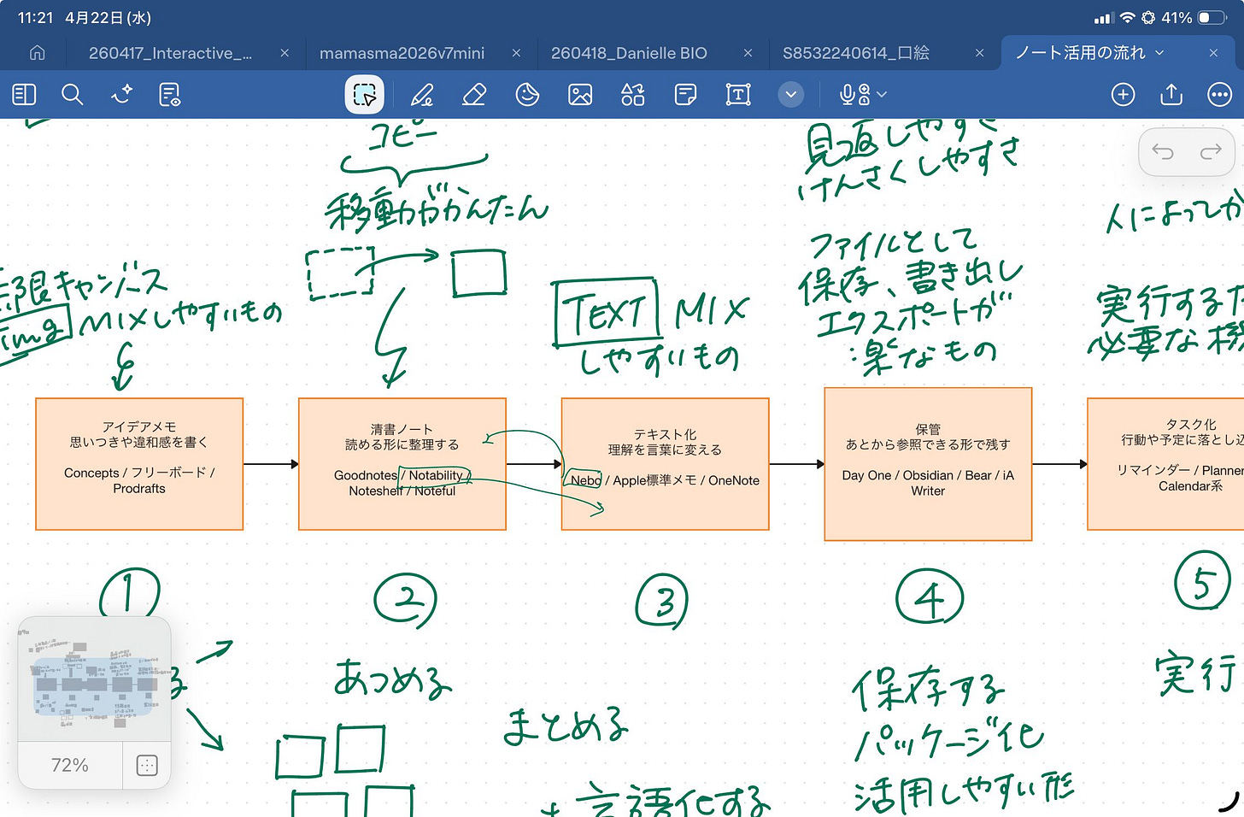The image size is (1244, 817).
Task: Tap the Wi-Fi status icon
Action: 1127,18
